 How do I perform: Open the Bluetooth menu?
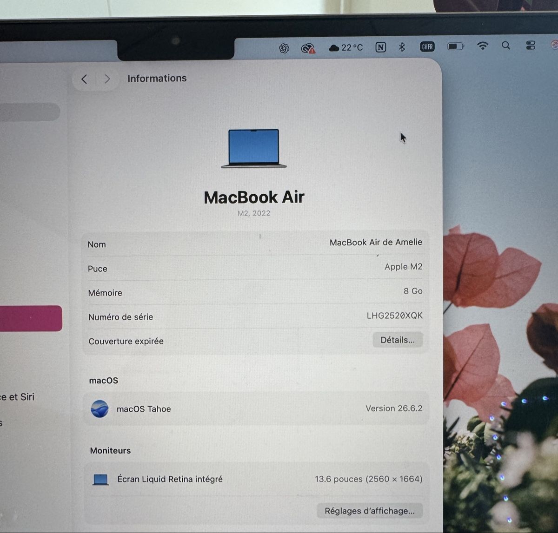point(402,47)
